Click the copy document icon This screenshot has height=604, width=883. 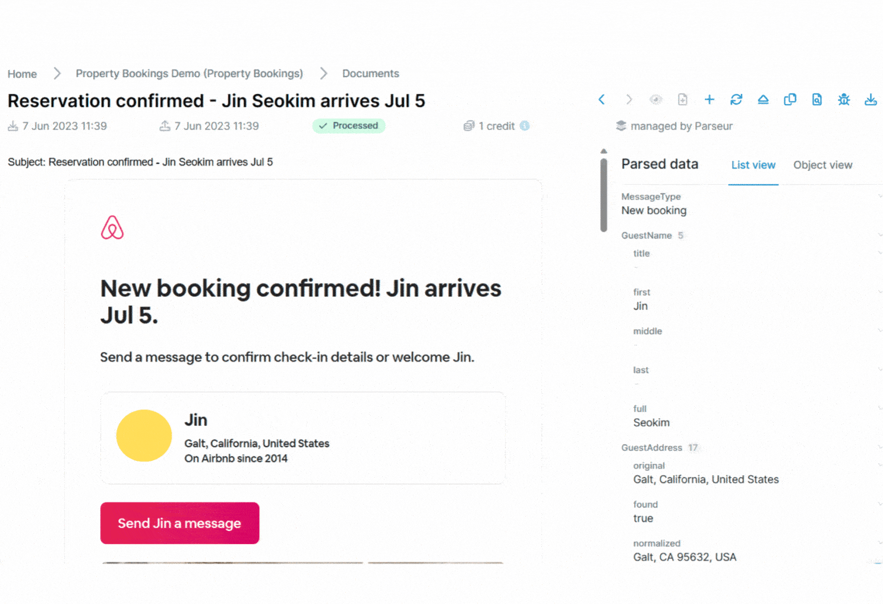pos(790,100)
